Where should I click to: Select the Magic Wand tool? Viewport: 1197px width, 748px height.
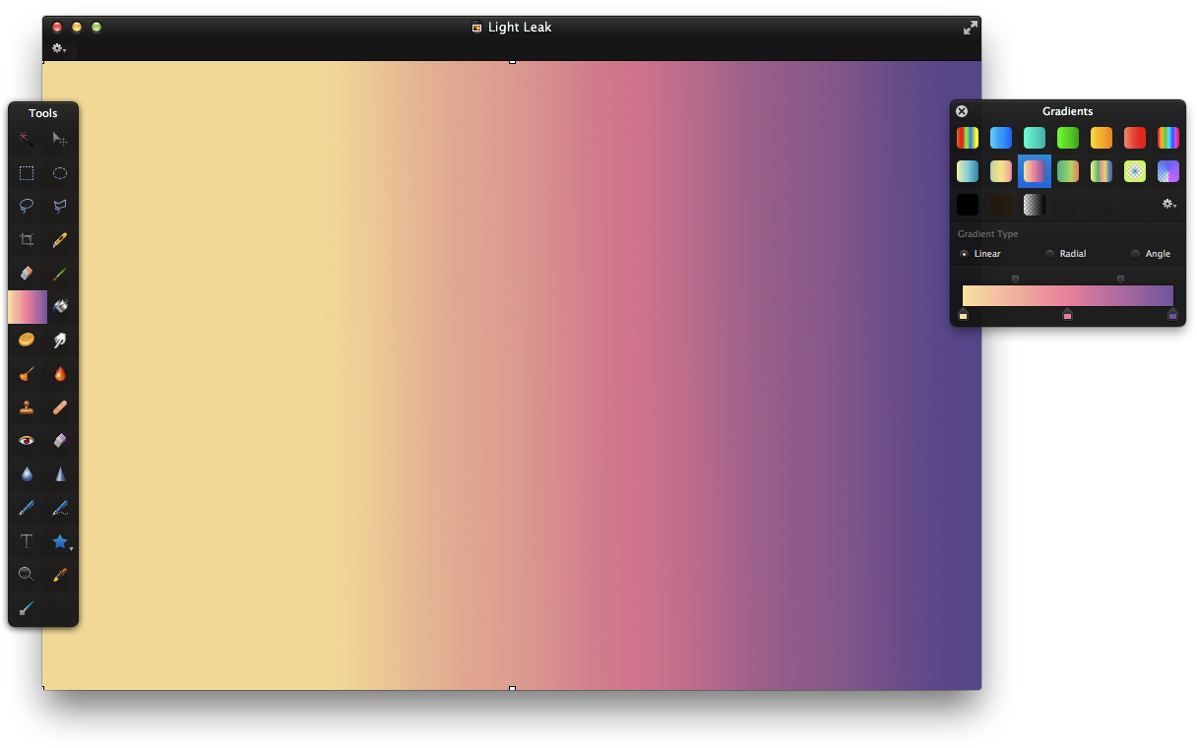point(27,140)
